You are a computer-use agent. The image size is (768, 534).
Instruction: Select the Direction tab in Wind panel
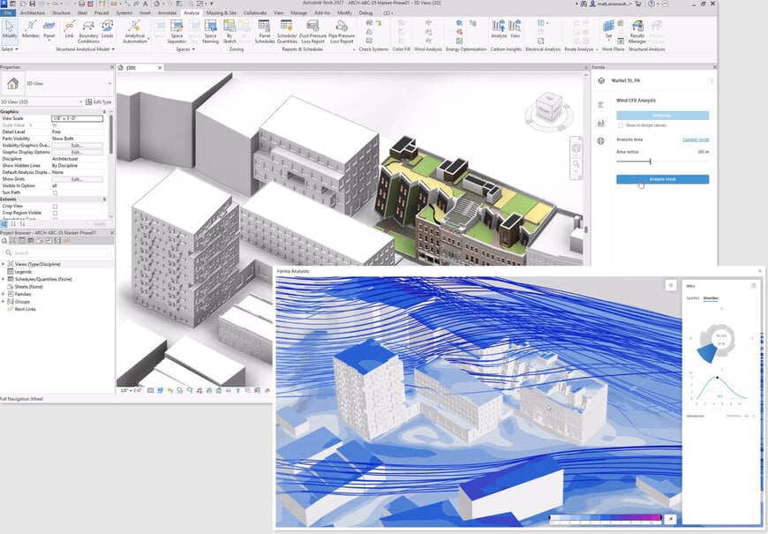(711, 298)
